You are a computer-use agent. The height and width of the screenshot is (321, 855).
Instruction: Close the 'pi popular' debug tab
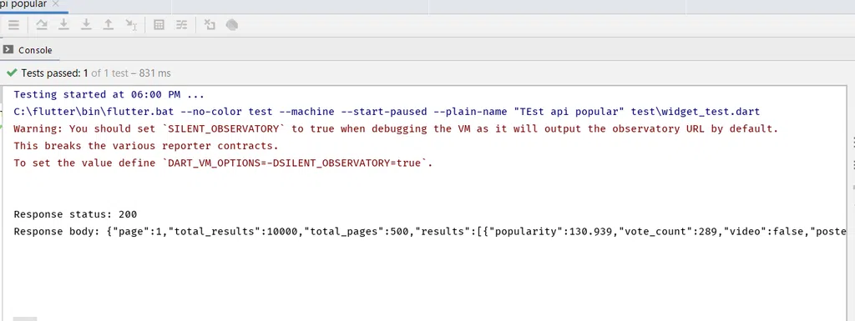point(55,4)
